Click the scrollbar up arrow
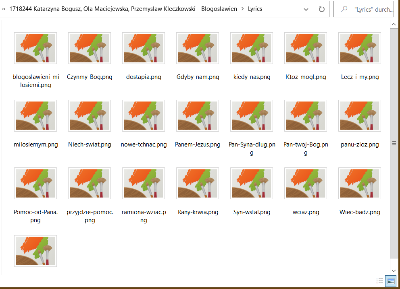400x289 pixels. [x=394, y=24]
